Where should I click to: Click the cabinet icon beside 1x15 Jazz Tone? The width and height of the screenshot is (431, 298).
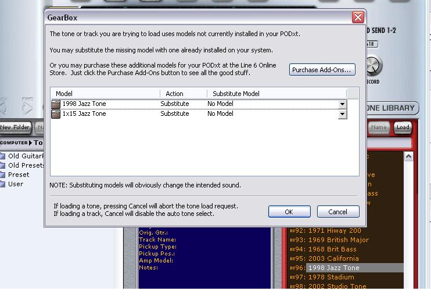pos(56,114)
